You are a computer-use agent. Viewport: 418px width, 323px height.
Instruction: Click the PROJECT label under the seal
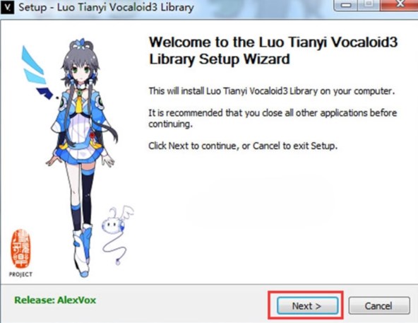click(x=20, y=274)
